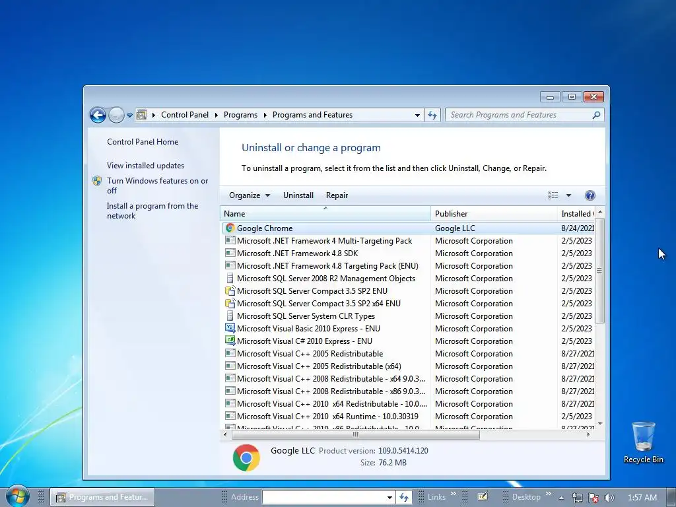Click icon of Visual C++ 2010 x64 Redistributable

pyautogui.click(x=230, y=403)
